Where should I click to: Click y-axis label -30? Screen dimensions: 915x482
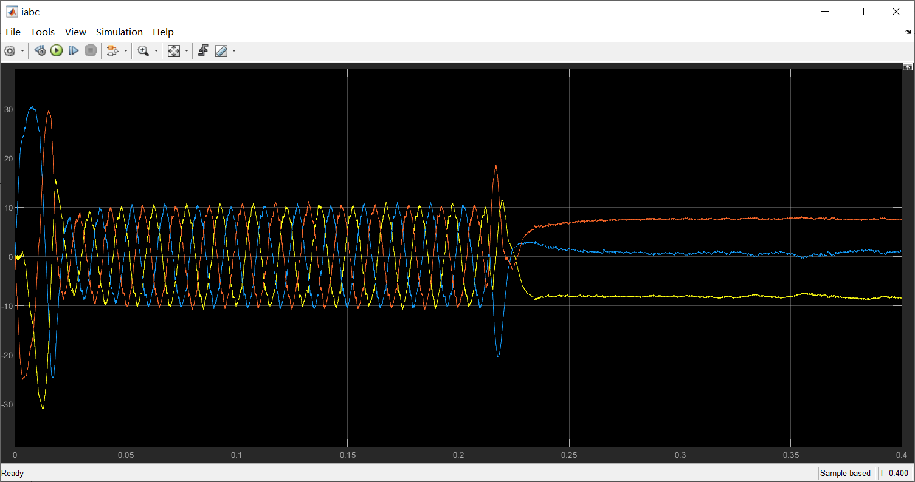[7, 404]
